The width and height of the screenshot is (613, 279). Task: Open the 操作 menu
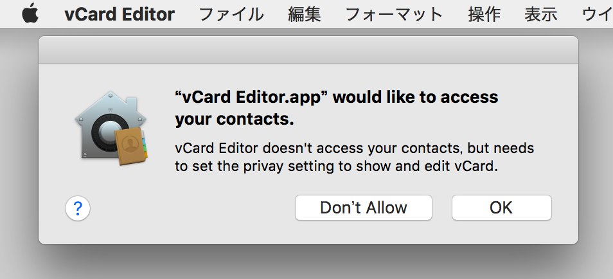pyautogui.click(x=484, y=15)
